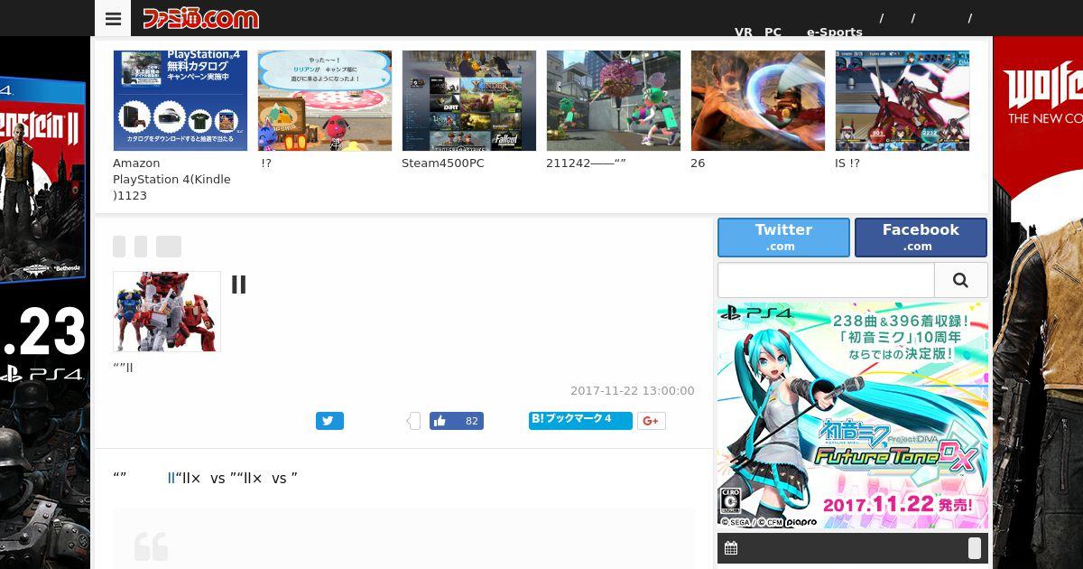Open the Twitter .com follow button

pos(783,237)
